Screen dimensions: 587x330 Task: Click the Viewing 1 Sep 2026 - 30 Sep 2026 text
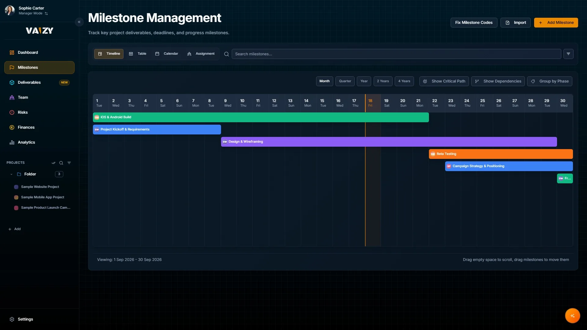tap(129, 260)
